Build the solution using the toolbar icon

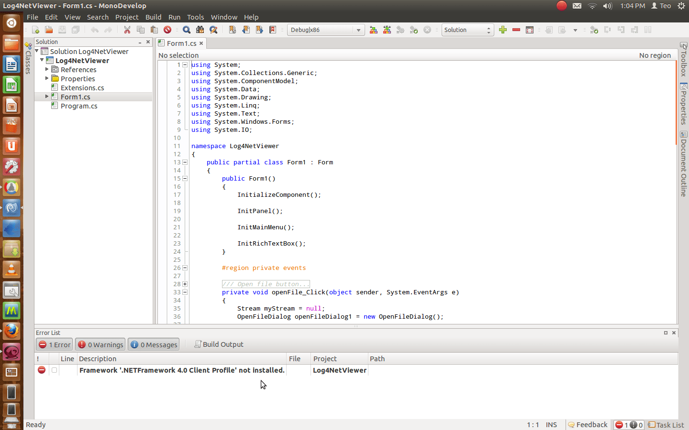[374, 30]
